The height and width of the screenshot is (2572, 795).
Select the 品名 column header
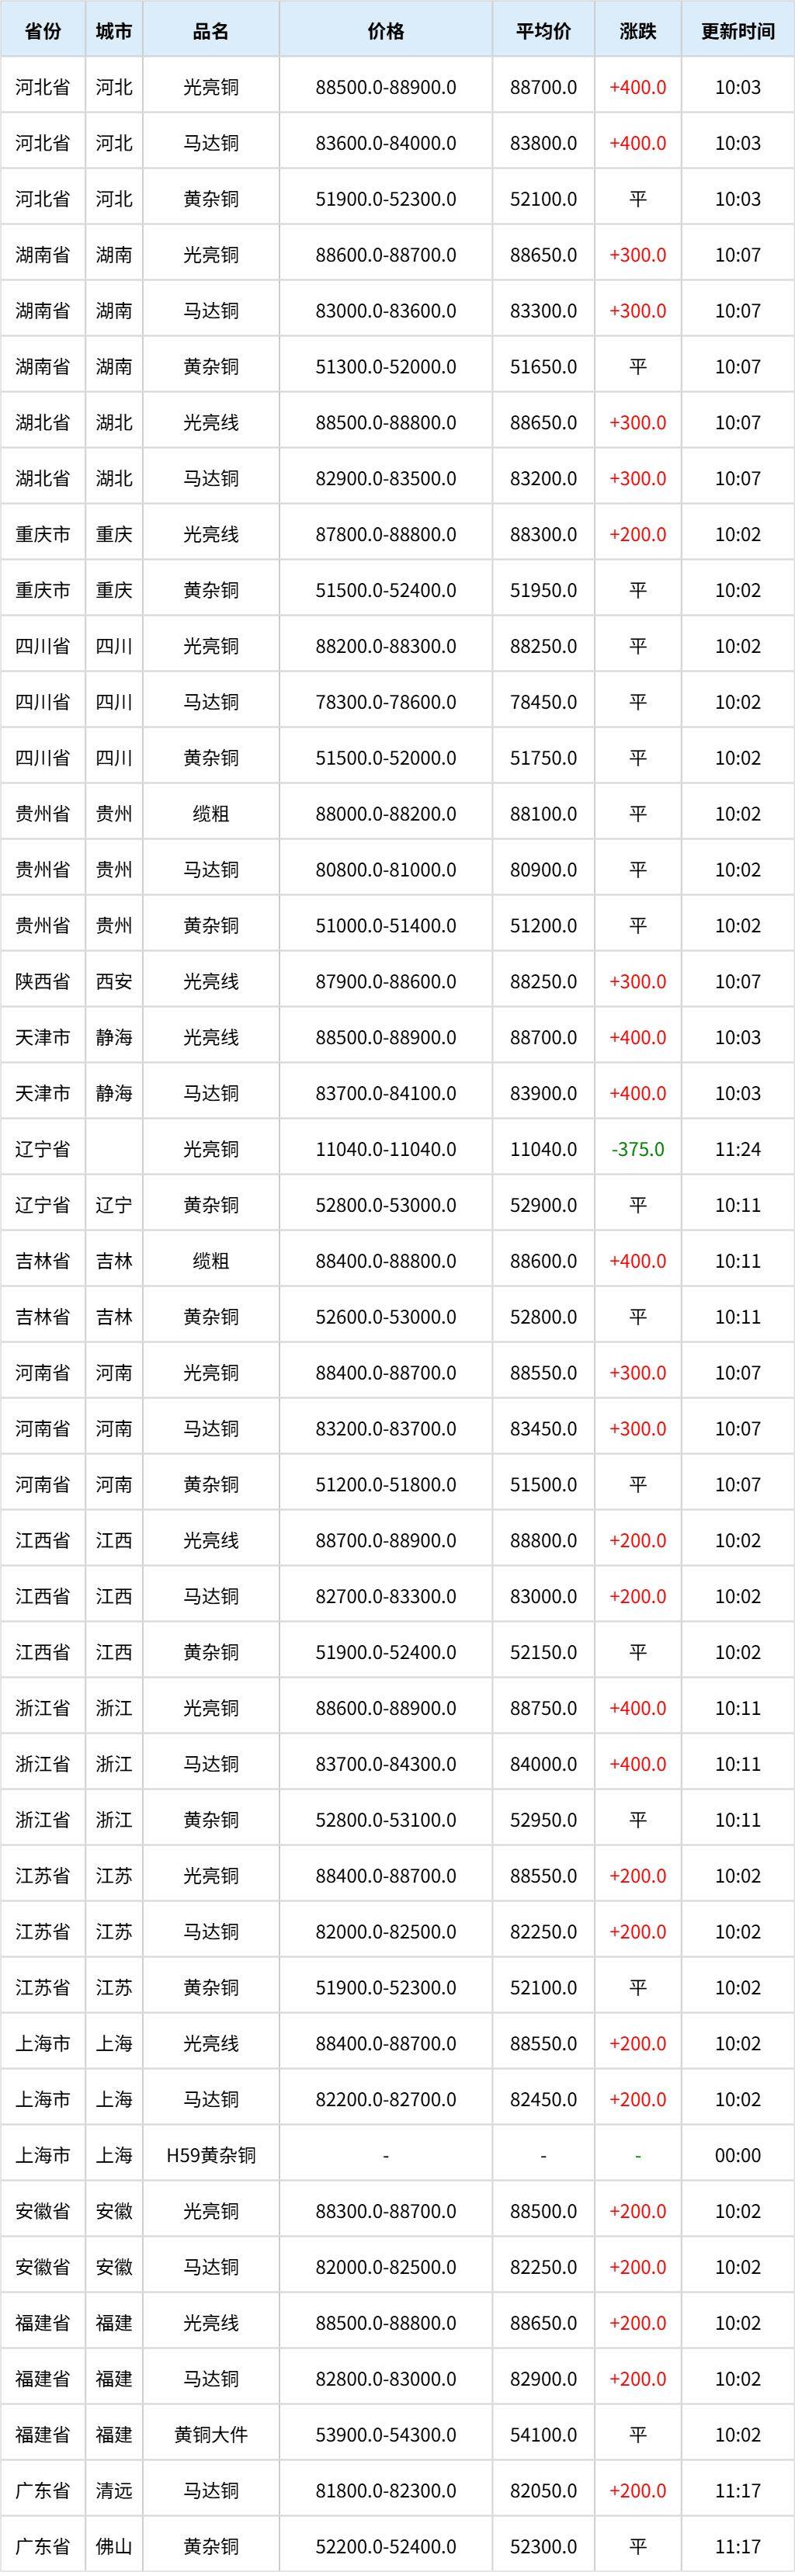click(x=210, y=31)
